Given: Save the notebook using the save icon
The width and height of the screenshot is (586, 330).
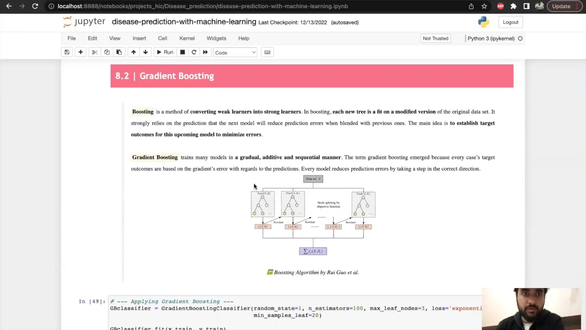Looking at the screenshot, I should tap(67, 52).
